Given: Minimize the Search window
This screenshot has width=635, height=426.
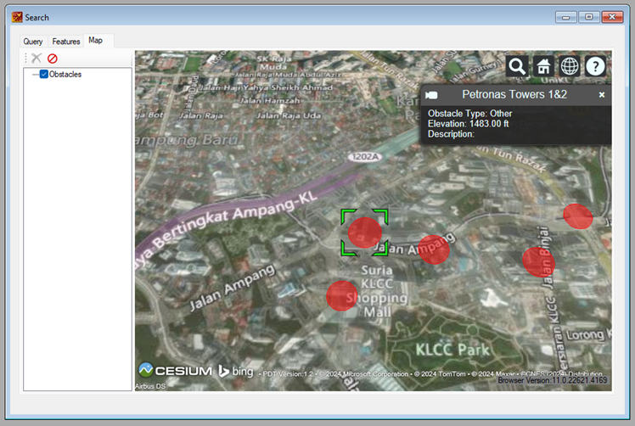Looking at the screenshot, I should coord(565,17).
